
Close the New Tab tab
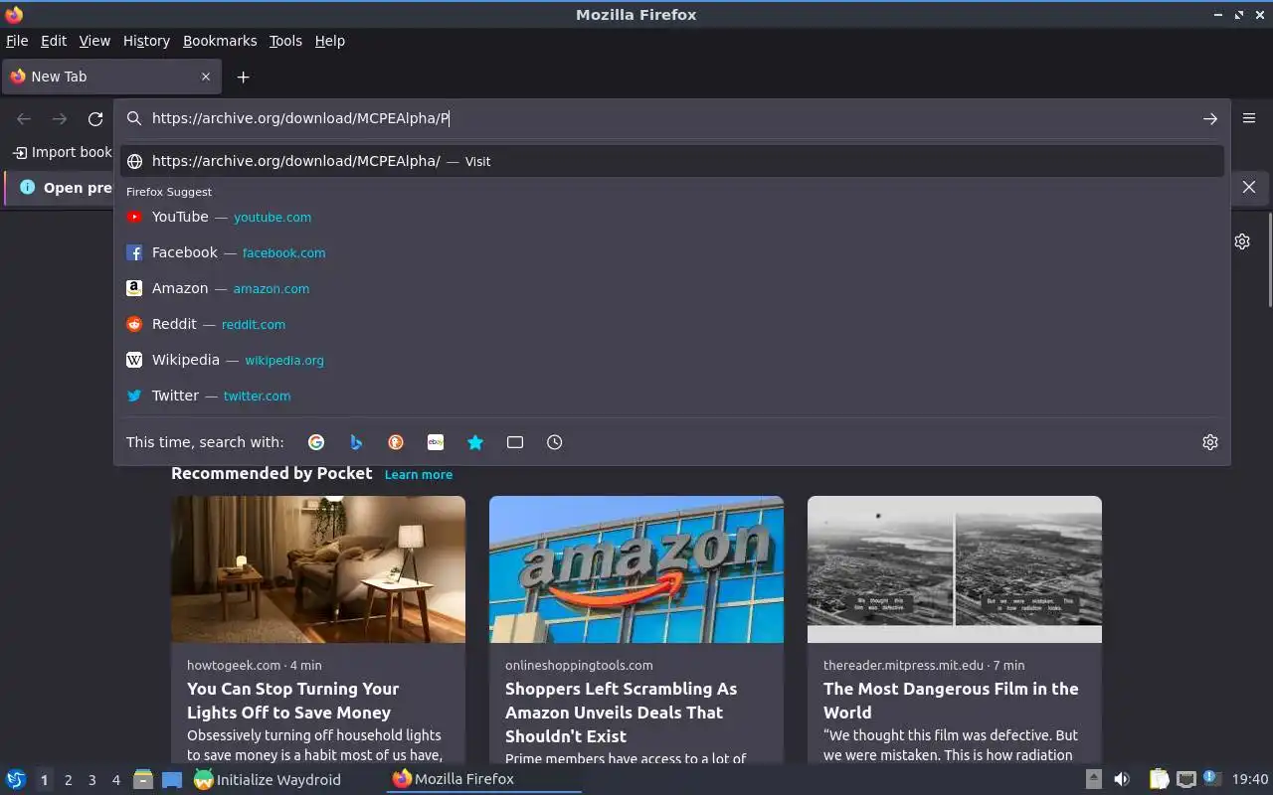[x=206, y=77]
